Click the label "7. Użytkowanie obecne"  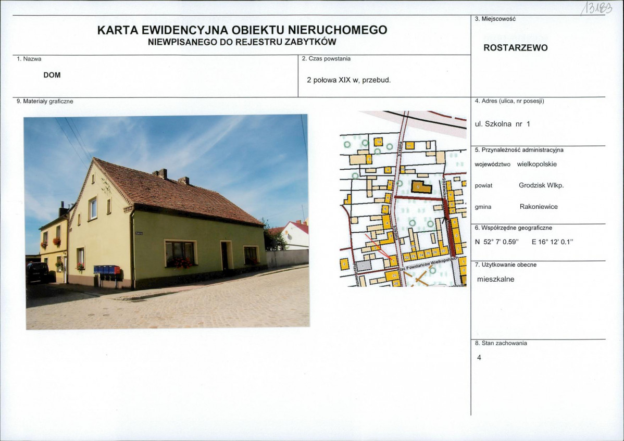pyautogui.click(x=505, y=265)
